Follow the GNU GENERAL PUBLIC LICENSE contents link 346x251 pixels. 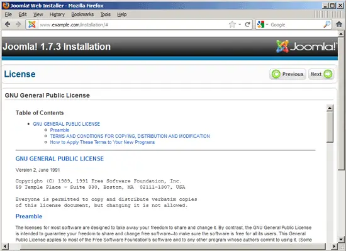pyautogui.click(x=67, y=124)
